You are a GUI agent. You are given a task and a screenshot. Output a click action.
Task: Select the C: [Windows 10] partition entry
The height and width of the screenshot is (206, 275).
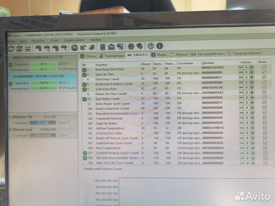click(43, 119)
